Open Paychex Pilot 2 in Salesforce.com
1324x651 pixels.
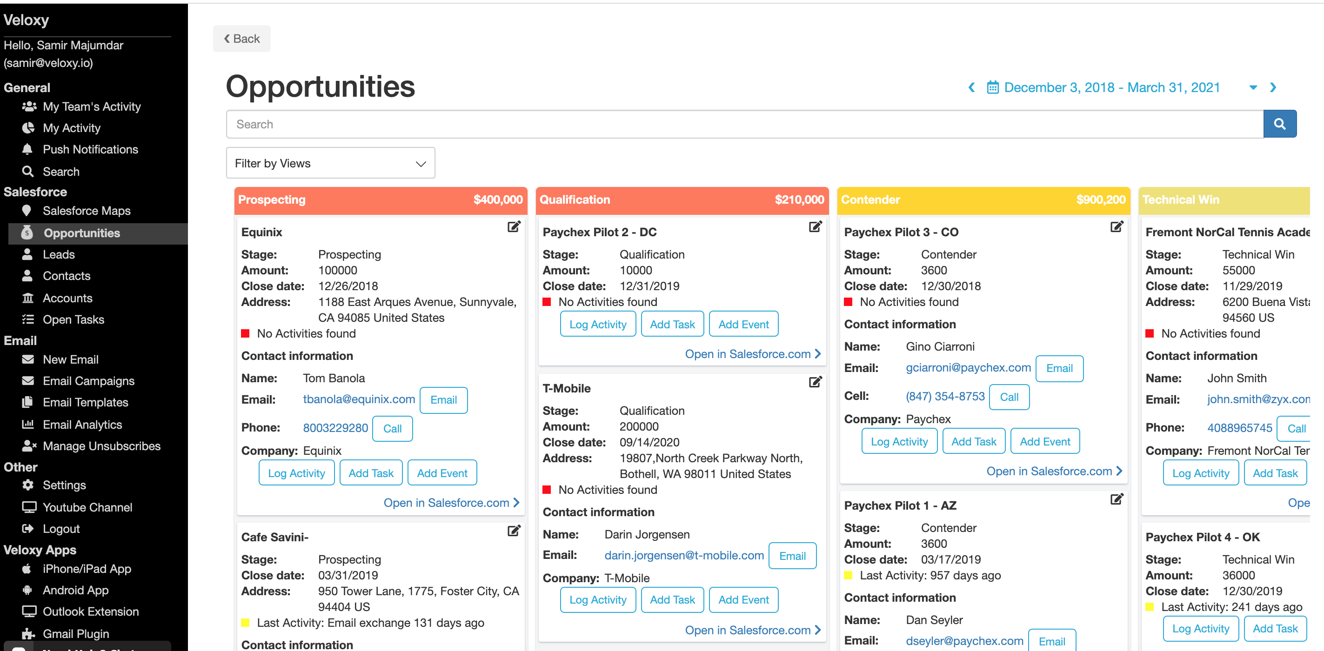[752, 354]
